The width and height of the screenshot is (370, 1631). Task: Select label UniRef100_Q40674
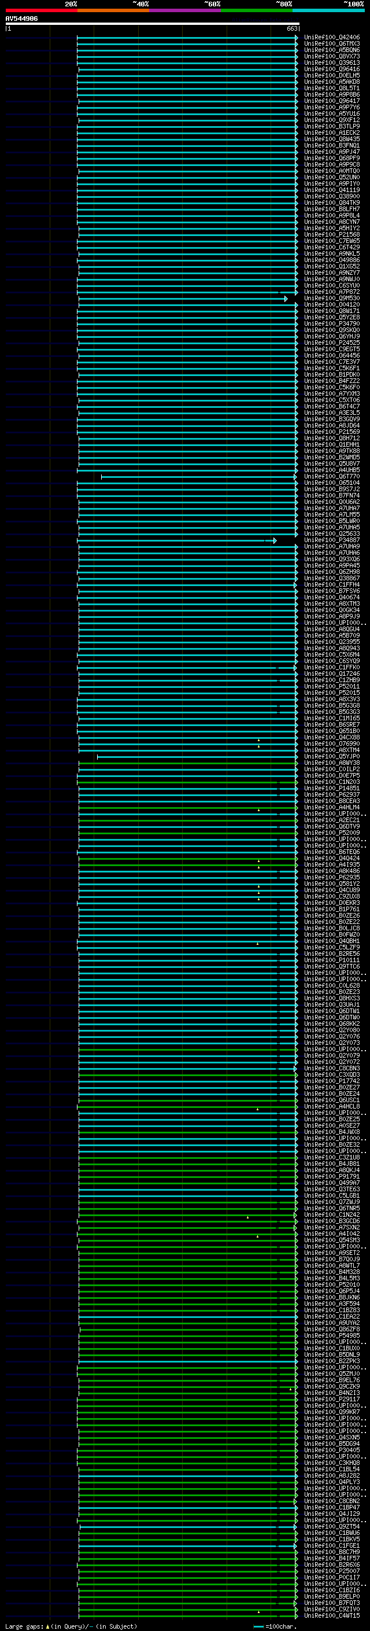[x=331, y=597]
